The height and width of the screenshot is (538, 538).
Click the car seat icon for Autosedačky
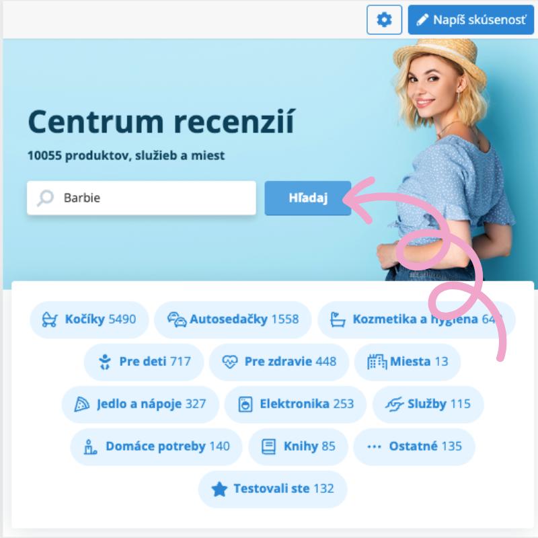tap(177, 319)
